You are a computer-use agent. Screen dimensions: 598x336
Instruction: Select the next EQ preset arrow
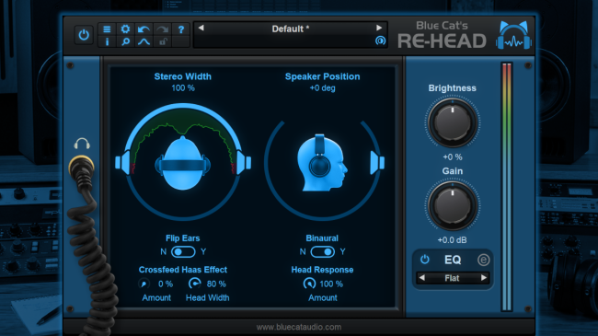[484, 278]
